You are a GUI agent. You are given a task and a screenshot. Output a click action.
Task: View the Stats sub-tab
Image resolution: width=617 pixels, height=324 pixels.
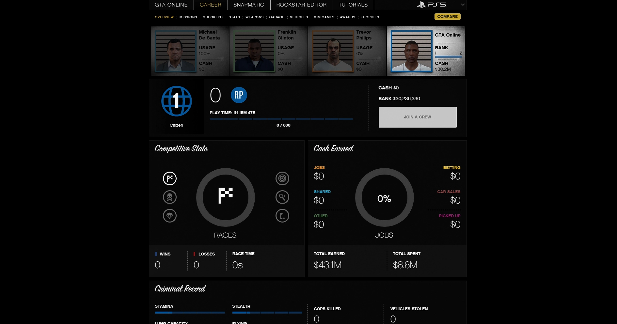point(234,17)
